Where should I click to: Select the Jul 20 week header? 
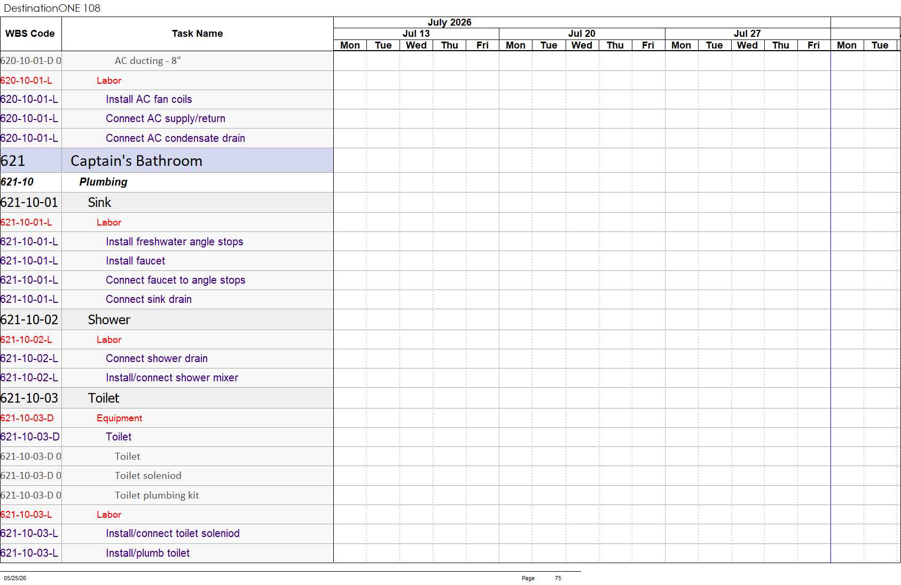[x=582, y=34]
